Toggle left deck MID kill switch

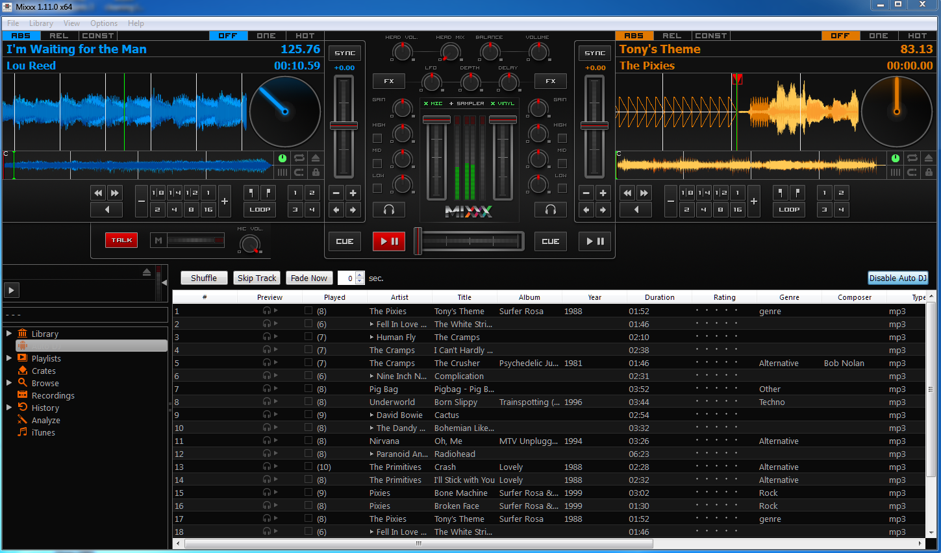click(x=377, y=164)
